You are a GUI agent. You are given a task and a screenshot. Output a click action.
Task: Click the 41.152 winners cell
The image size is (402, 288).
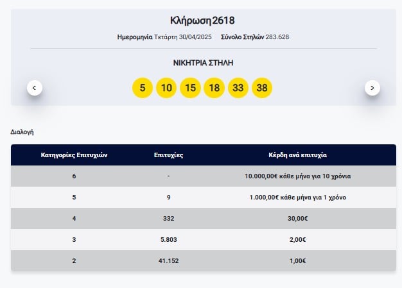coord(168,261)
